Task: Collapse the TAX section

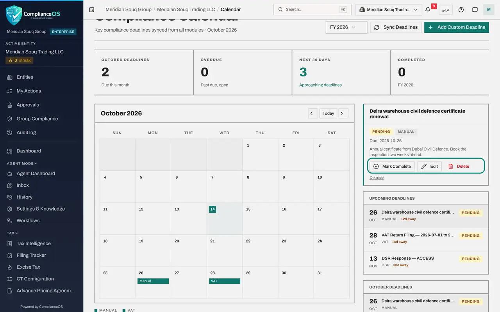Action: [x=12, y=233]
